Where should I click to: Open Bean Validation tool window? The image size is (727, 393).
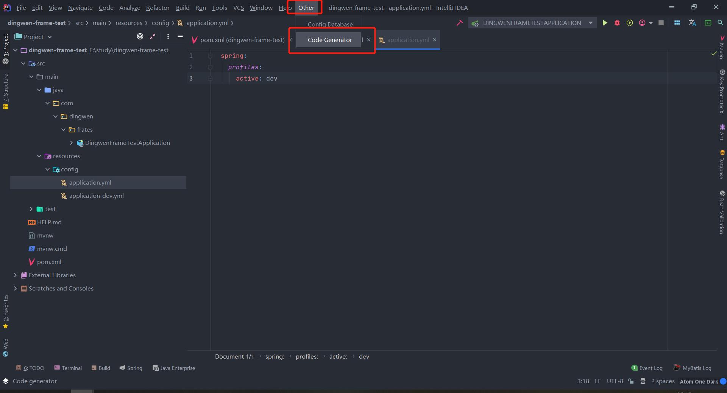pos(722,212)
